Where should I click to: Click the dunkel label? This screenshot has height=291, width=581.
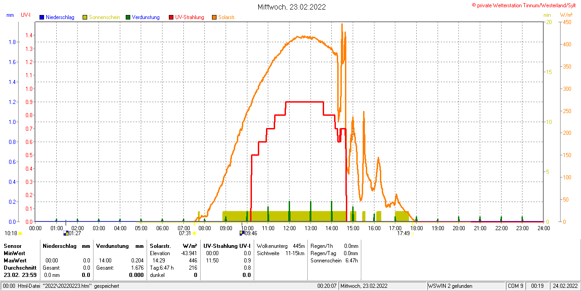pos(157,275)
